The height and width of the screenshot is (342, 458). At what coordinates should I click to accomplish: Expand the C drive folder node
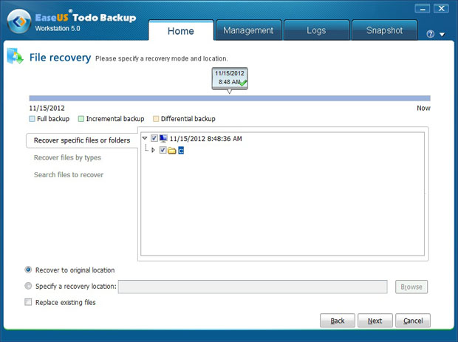pyautogui.click(x=153, y=151)
